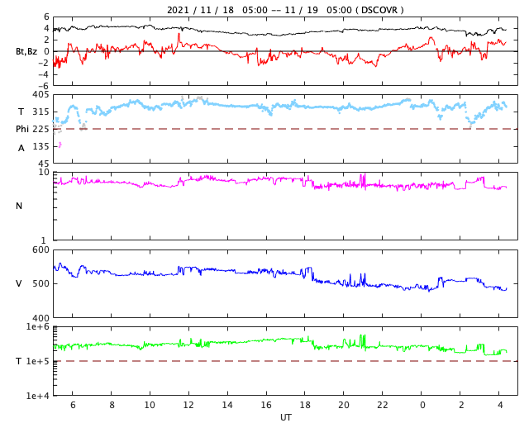Click the 'V' velocity axis label

[x=19, y=283]
